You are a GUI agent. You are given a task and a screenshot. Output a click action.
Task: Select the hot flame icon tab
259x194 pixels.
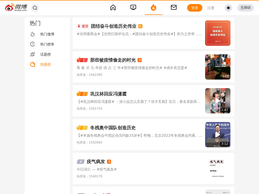[154, 7]
